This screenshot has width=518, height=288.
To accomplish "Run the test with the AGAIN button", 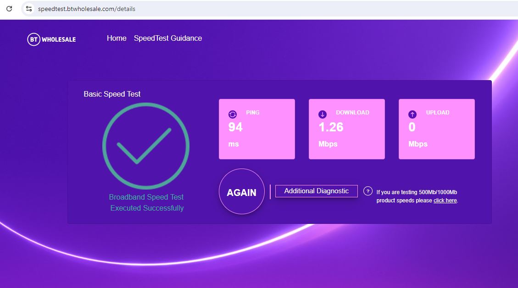I will (242, 191).
